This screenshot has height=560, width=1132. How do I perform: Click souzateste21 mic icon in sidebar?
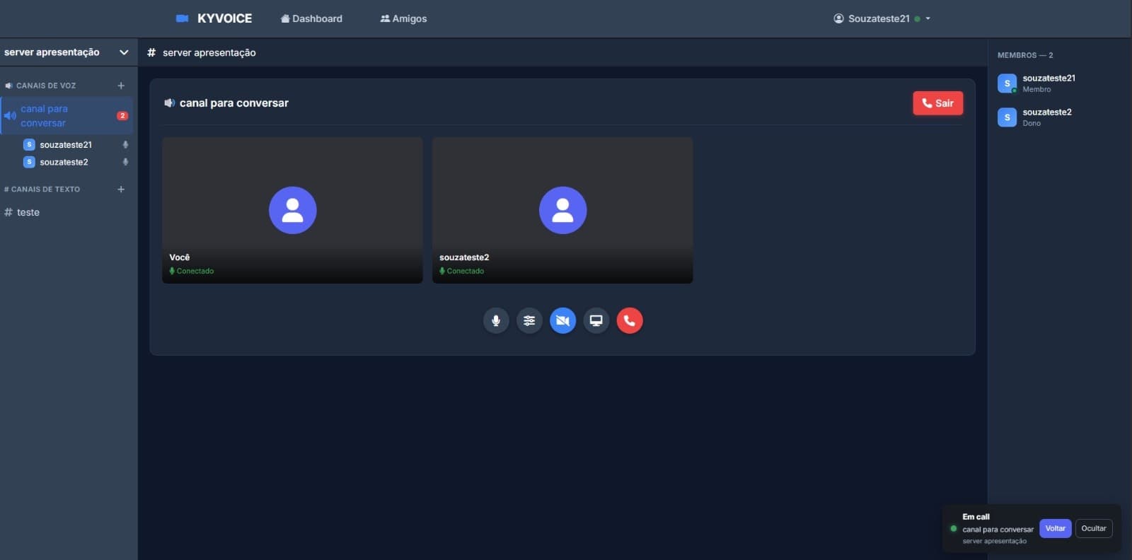pyautogui.click(x=125, y=145)
